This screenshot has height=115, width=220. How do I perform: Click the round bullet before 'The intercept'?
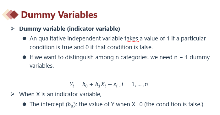pyautogui.click(x=24, y=104)
